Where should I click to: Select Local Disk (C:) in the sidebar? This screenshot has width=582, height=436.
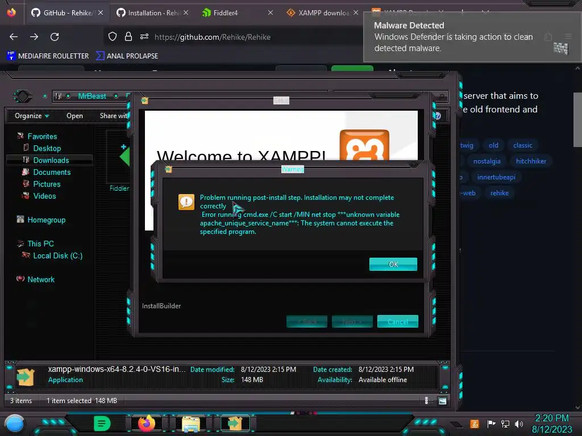[57, 255]
